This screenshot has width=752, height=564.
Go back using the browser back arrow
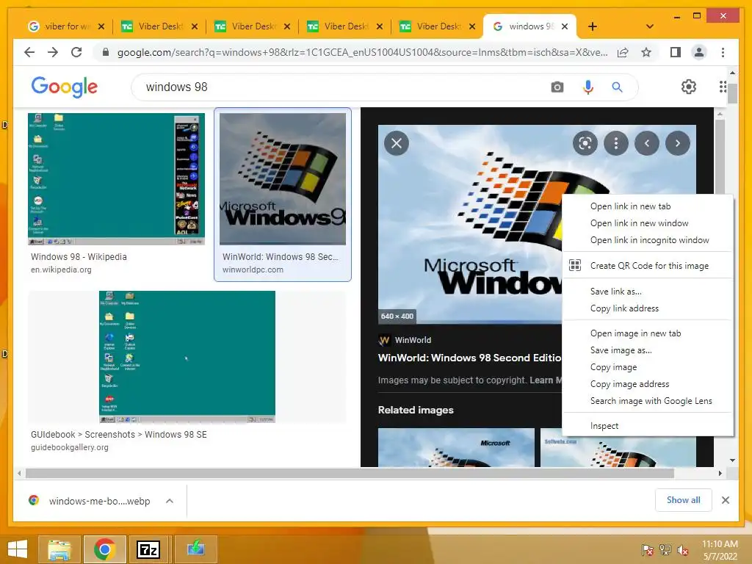pyautogui.click(x=29, y=52)
